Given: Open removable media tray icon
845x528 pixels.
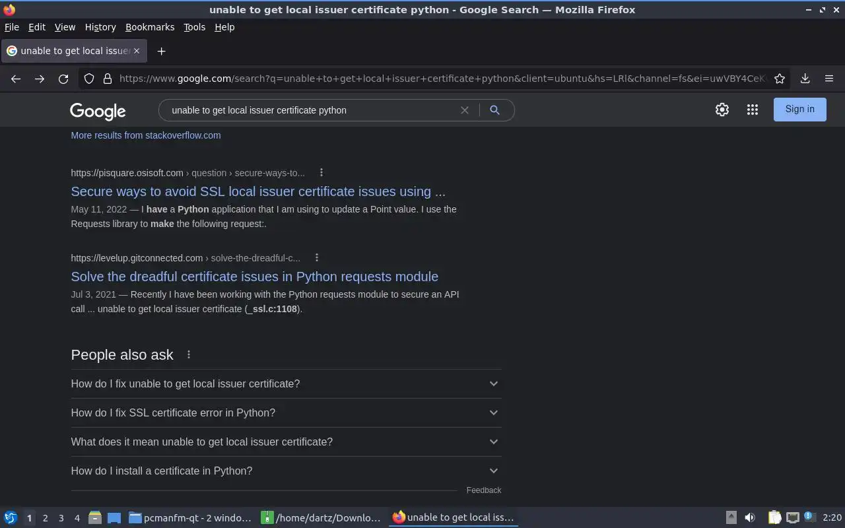Looking at the screenshot, I should click(x=731, y=517).
